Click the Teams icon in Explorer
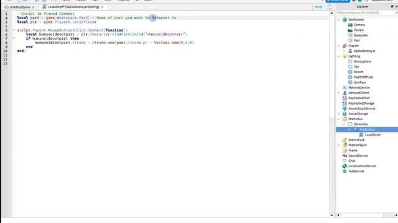Screen dimensions: 398x223 [x=345, y=151]
